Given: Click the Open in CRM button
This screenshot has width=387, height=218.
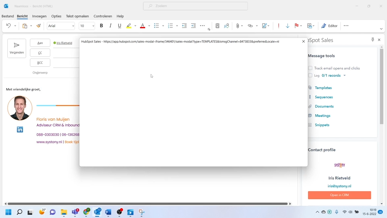Looking at the screenshot, I should (x=339, y=195).
